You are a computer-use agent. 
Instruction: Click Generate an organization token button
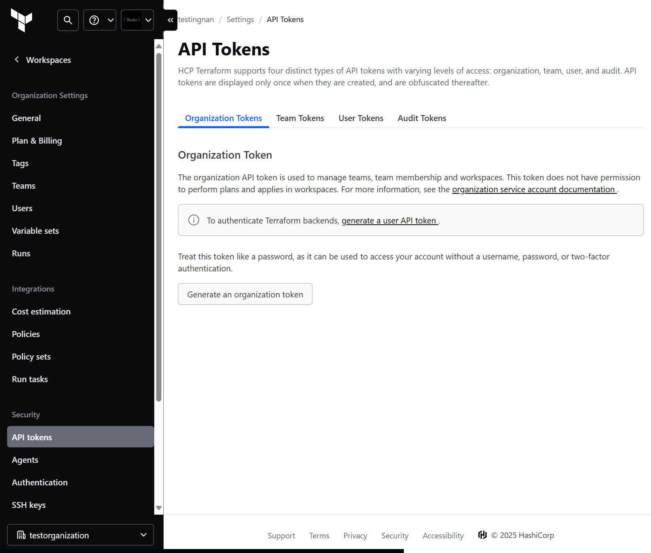tap(245, 294)
